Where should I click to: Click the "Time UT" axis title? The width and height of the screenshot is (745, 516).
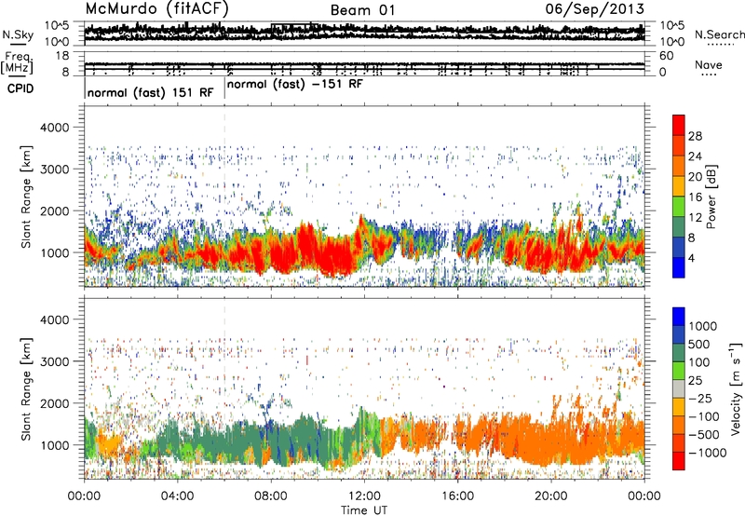364,509
